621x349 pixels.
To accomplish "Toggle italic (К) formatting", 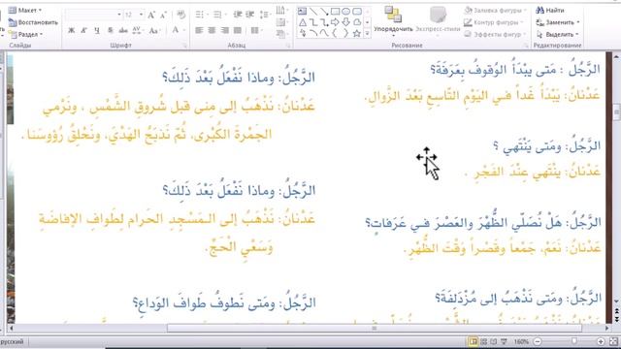I will (84, 30).
